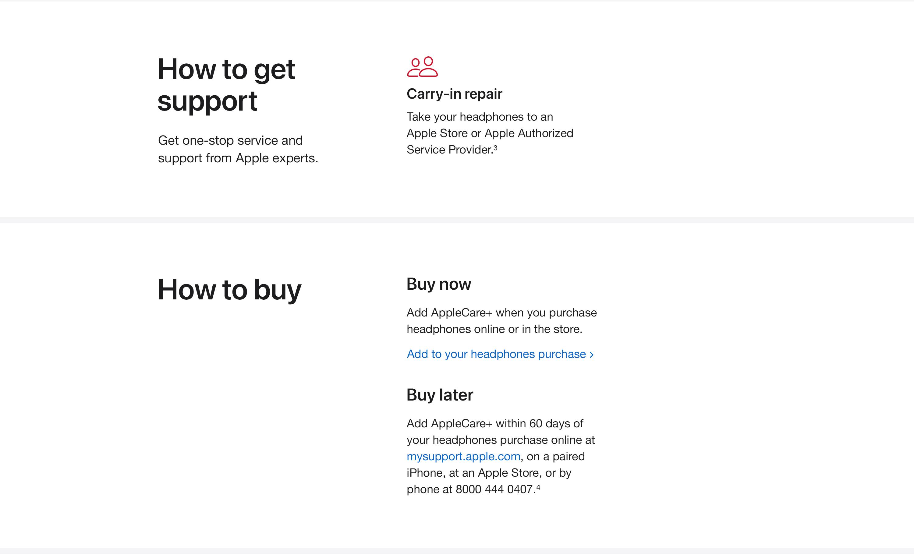This screenshot has width=914, height=558.
Task: Click footnote 4 after the phone number
Action: tap(538, 487)
